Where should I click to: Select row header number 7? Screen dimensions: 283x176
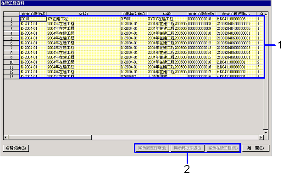11,48
